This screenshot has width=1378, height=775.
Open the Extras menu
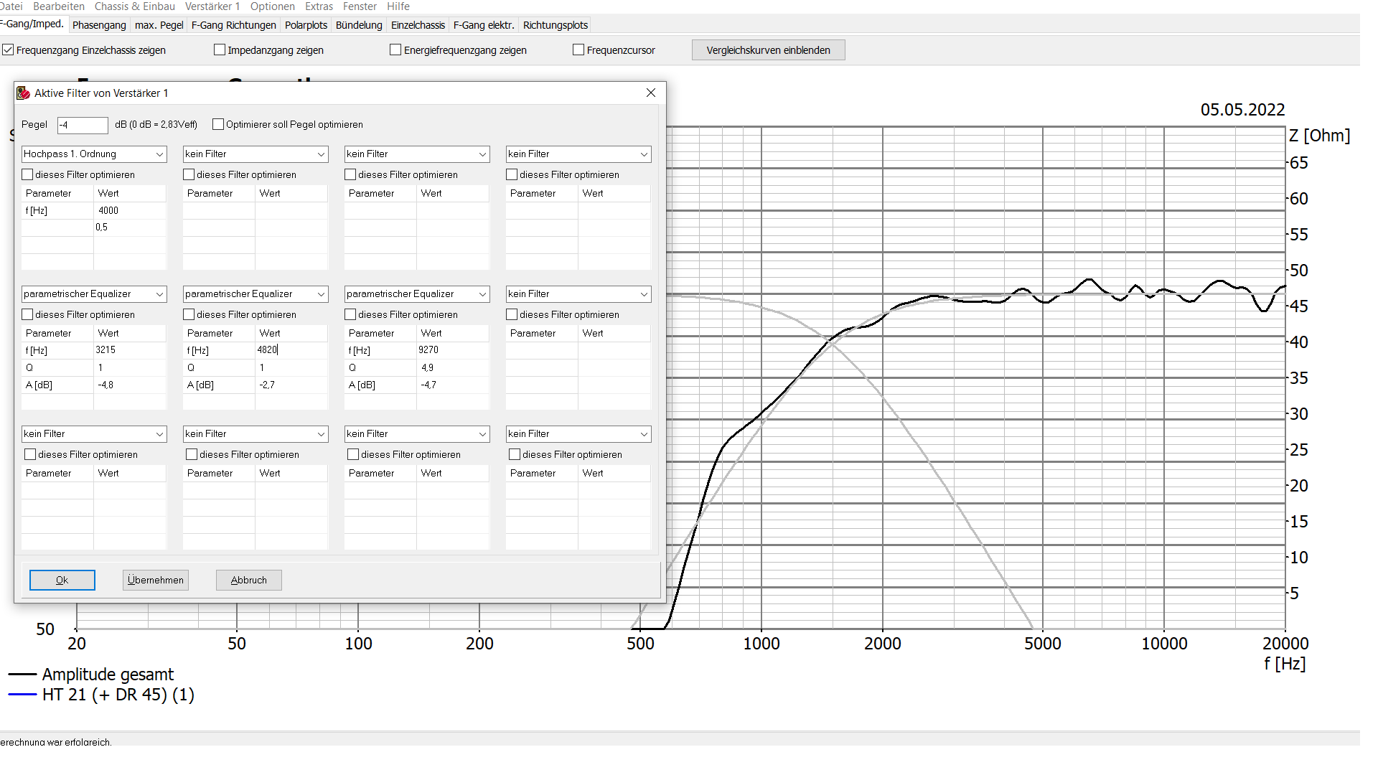pos(319,6)
